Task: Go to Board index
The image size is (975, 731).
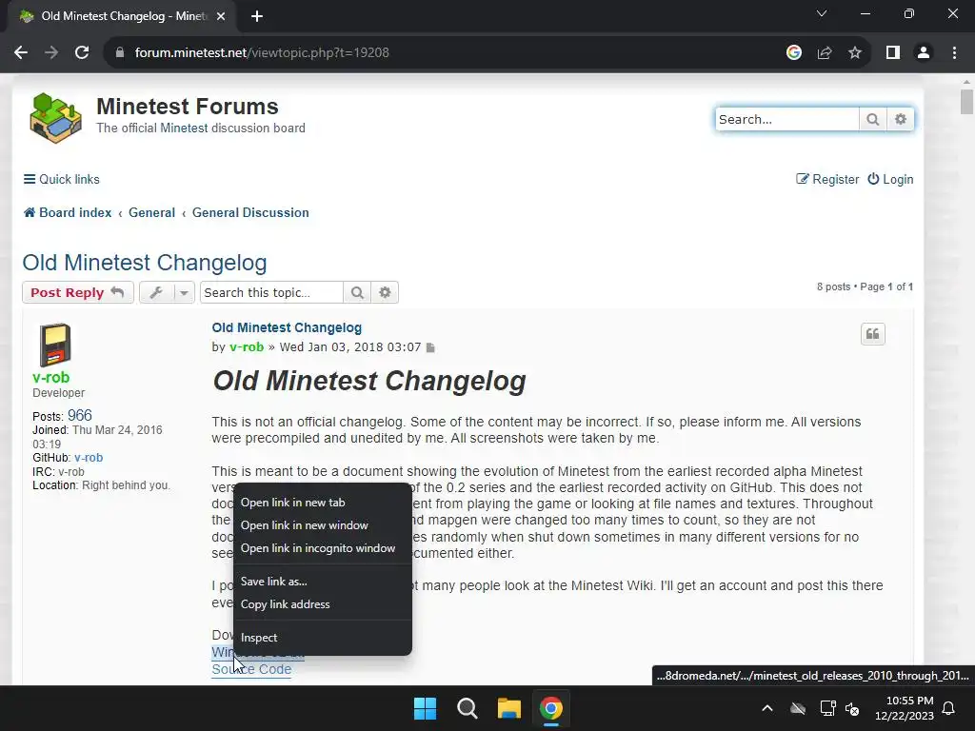Action: tap(68, 212)
